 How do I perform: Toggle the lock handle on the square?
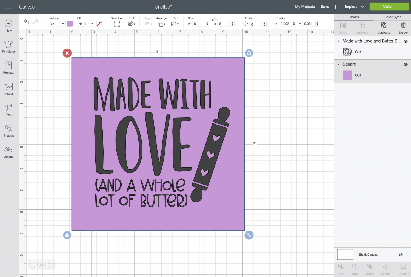pos(67,235)
